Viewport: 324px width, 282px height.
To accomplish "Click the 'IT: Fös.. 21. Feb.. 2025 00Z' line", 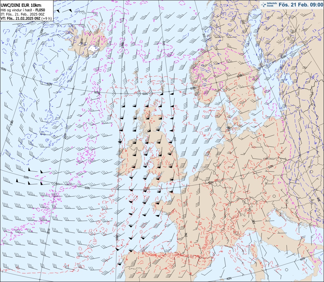I will [23, 14].
